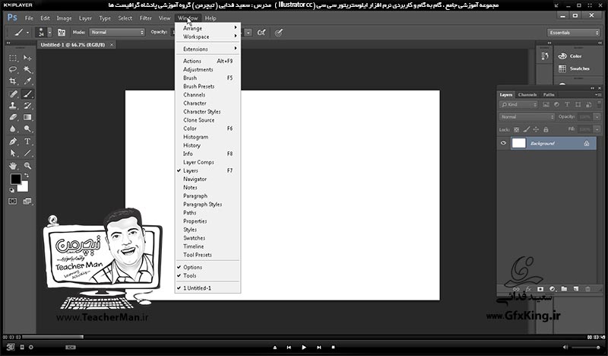Click the create new group button
The image size is (608, 356).
pos(564,289)
